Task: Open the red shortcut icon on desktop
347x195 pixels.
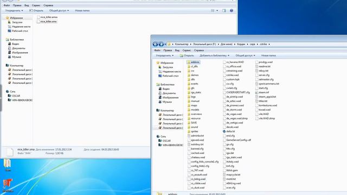Action: pos(8,185)
